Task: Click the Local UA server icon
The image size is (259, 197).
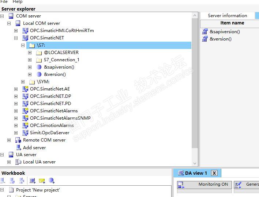Action: click(18, 162)
